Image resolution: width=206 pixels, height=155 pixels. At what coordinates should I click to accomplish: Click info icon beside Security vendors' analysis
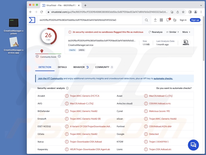coord(67,88)
